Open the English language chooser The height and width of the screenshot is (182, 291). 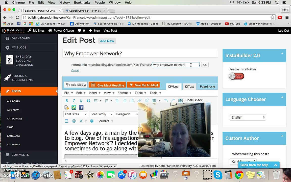tap(248, 117)
